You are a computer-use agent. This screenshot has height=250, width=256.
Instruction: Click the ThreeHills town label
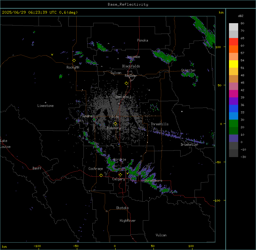(159, 124)
